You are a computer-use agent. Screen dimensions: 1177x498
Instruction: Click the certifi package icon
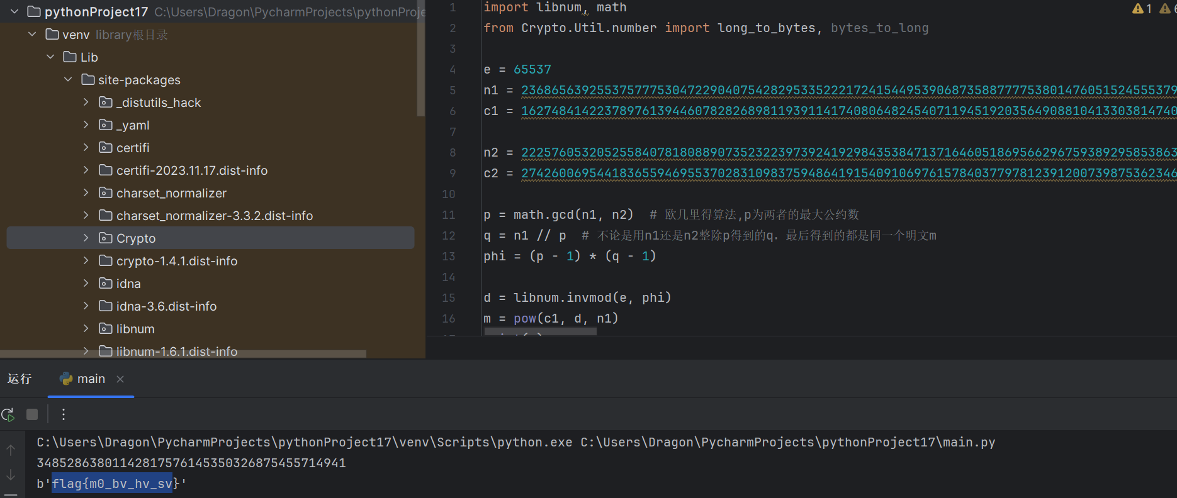click(x=106, y=148)
